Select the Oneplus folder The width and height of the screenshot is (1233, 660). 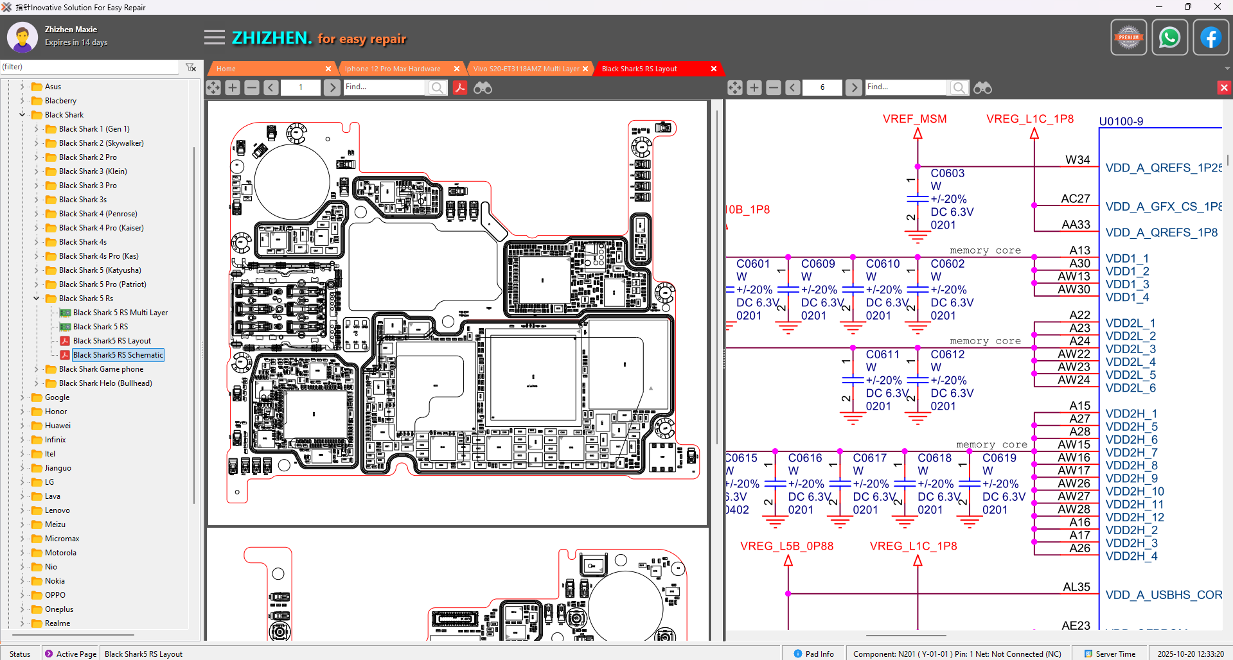59,609
